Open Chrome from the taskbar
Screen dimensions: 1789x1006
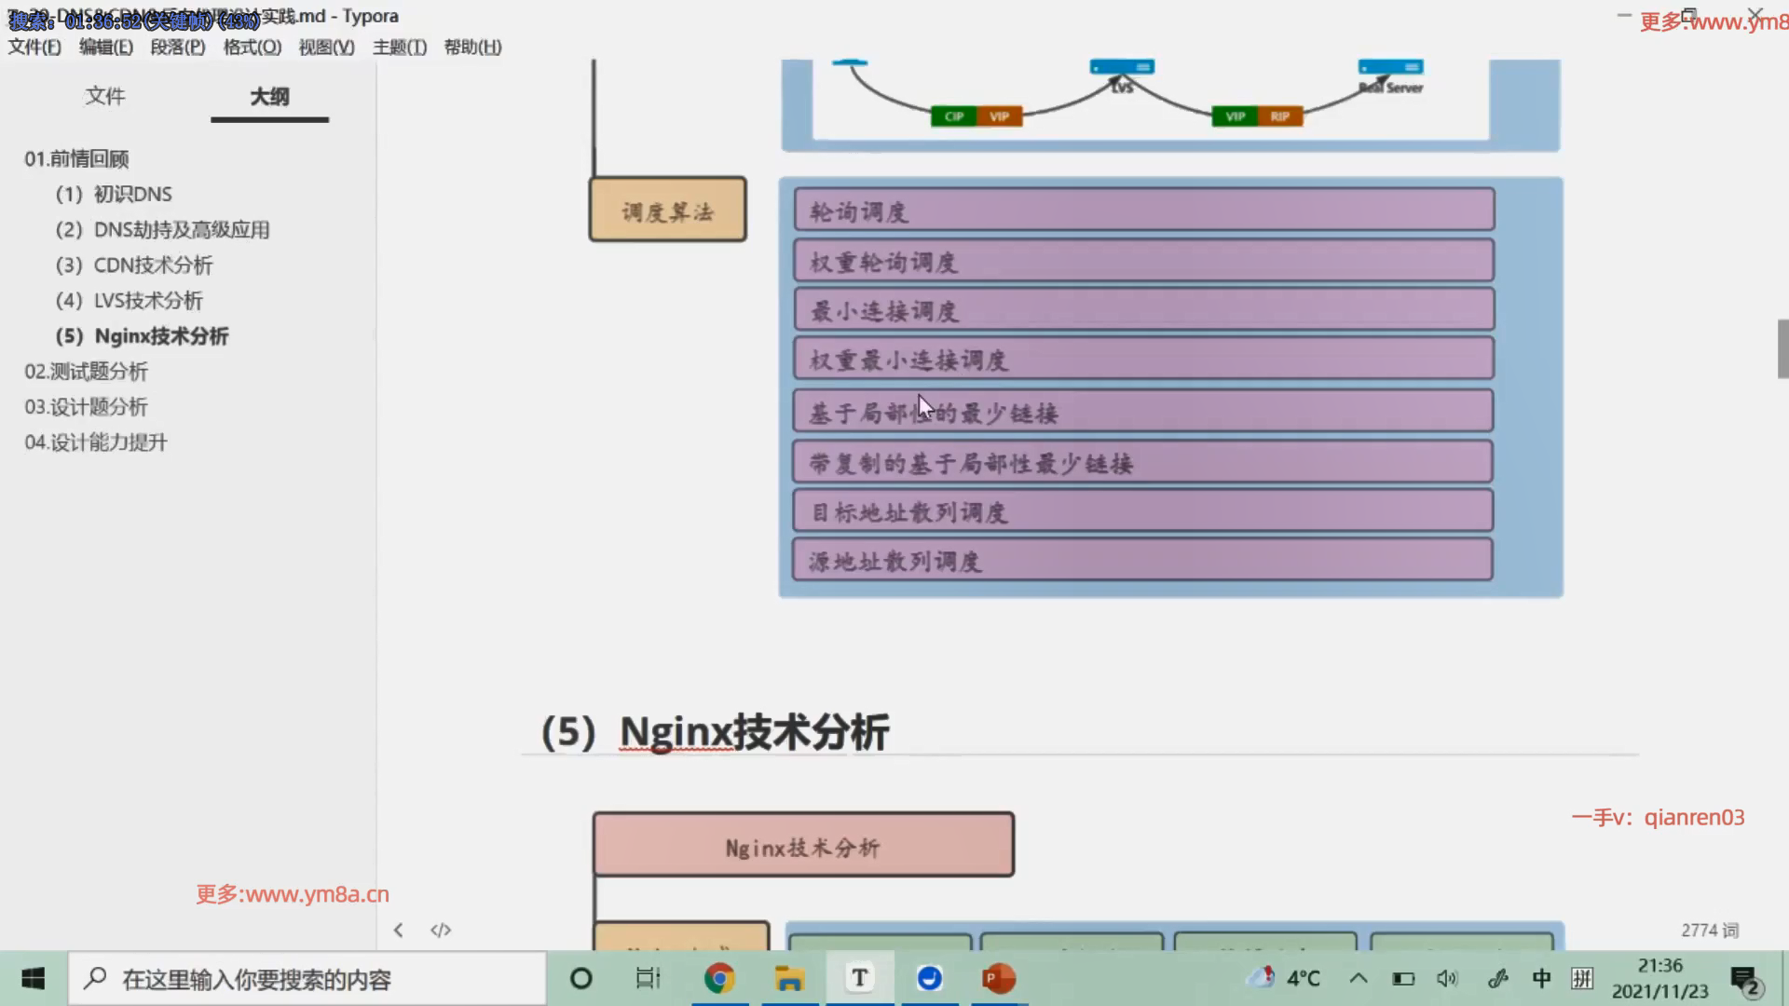718,978
